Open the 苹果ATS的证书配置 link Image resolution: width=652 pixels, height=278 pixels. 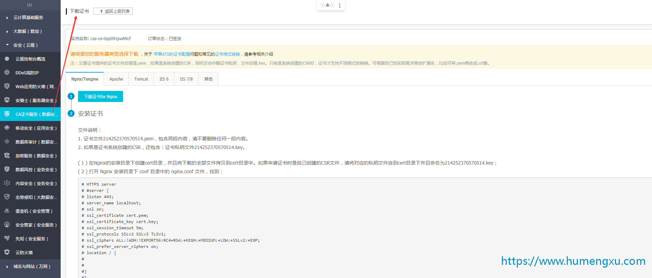[172, 54]
